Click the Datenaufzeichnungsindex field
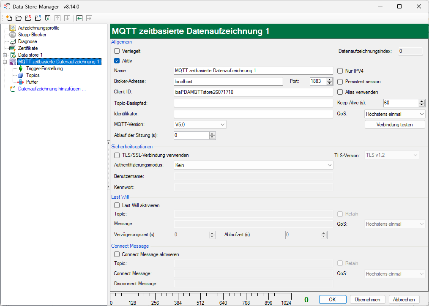Screen dimensions: 429x306 click(x=410, y=51)
